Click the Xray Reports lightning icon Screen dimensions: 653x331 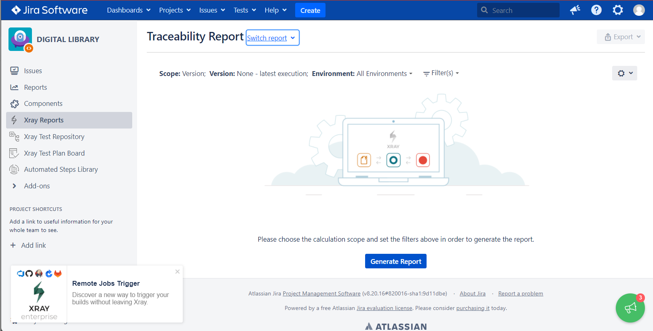(x=14, y=120)
